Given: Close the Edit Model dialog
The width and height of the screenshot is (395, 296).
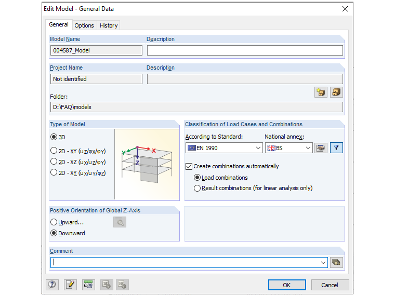Looking at the screenshot, I should pos(345,9).
